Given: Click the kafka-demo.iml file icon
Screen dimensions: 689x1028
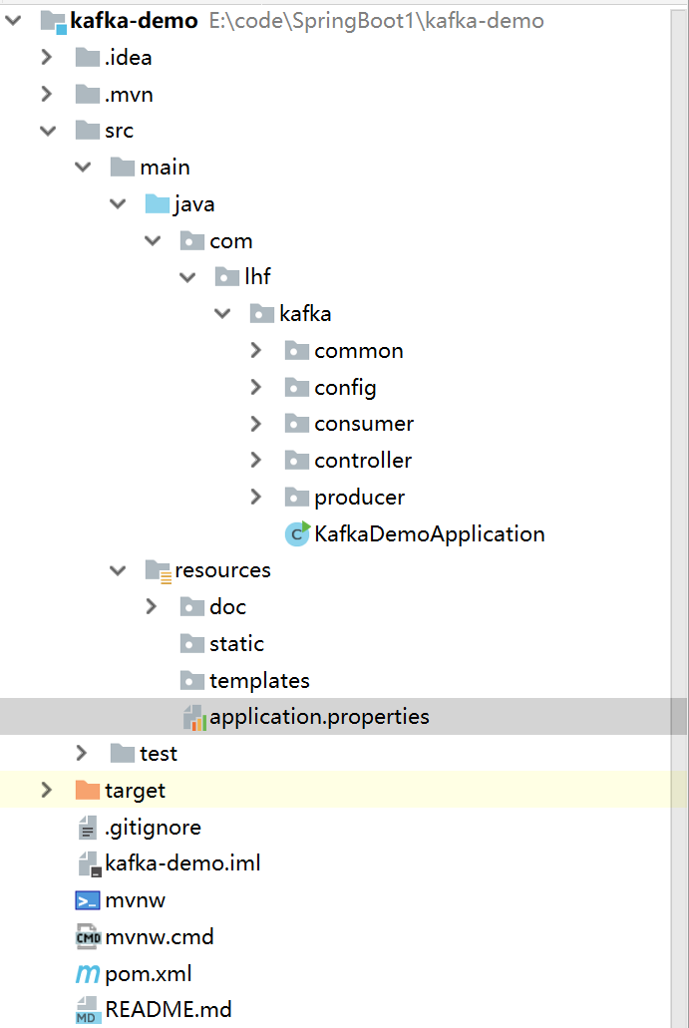Looking at the screenshot, I should coord(89,864).
